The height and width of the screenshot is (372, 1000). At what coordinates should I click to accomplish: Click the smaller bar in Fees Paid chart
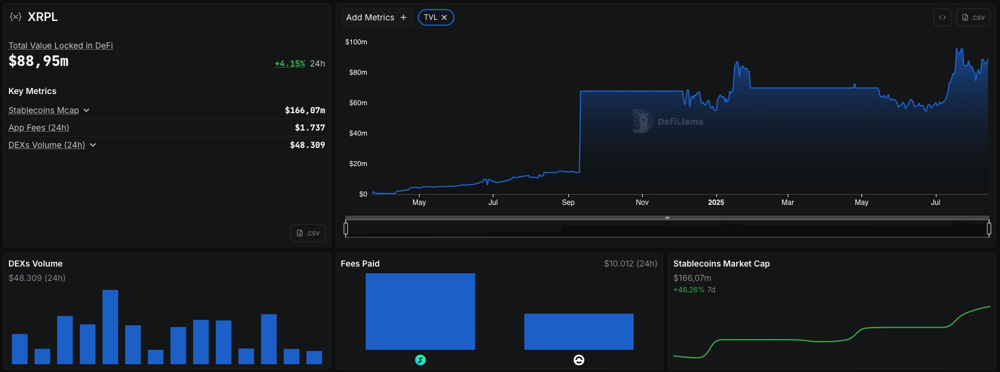click(x=579, y=332)
